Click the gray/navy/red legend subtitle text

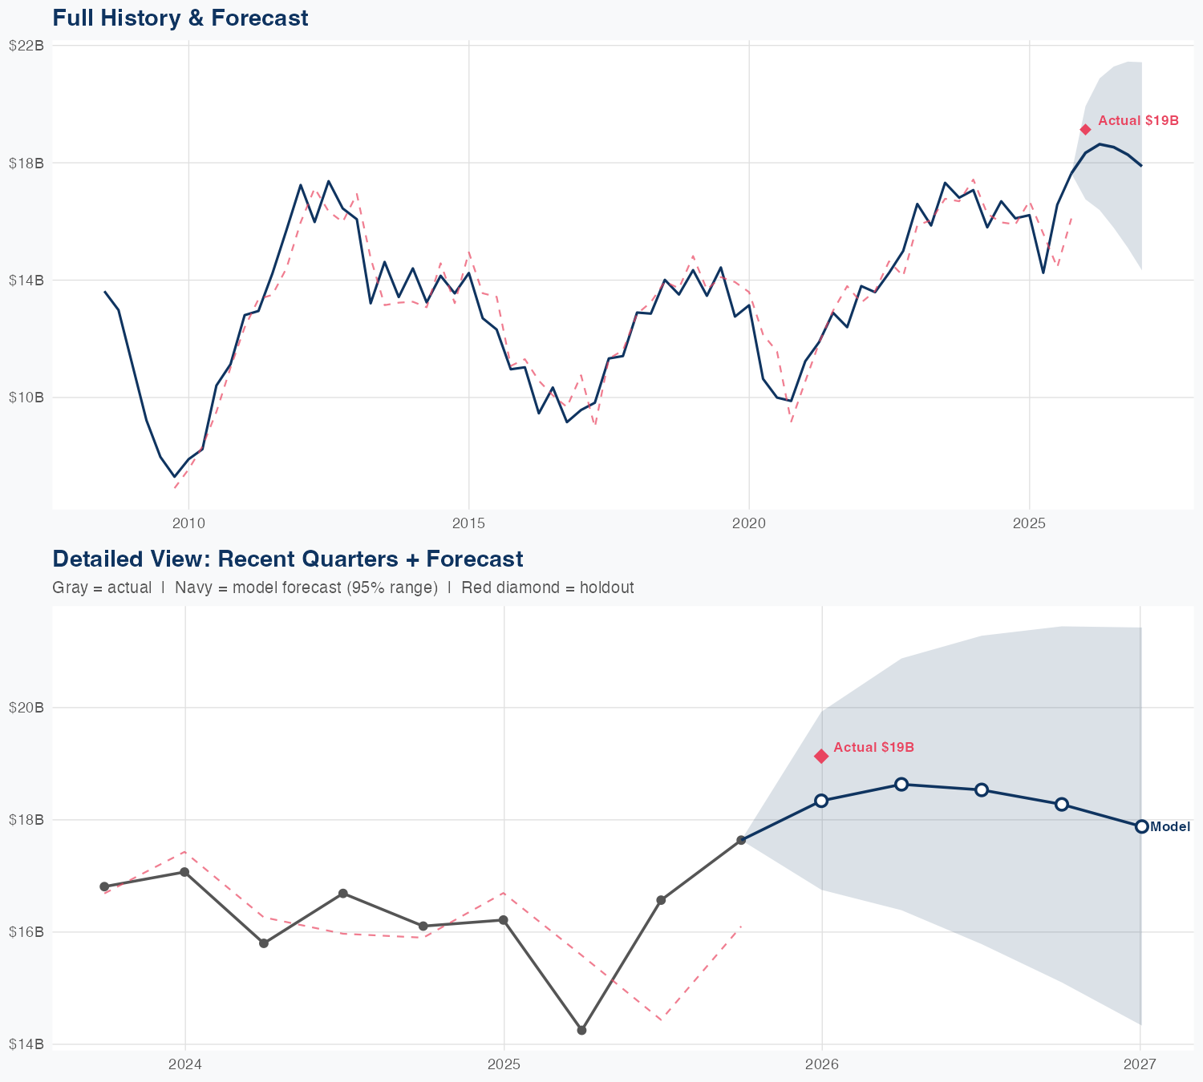(342, 587)
